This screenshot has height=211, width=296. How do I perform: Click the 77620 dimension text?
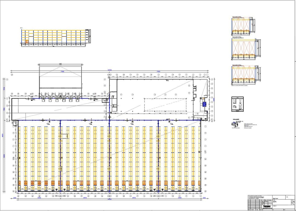pos(158,71)
